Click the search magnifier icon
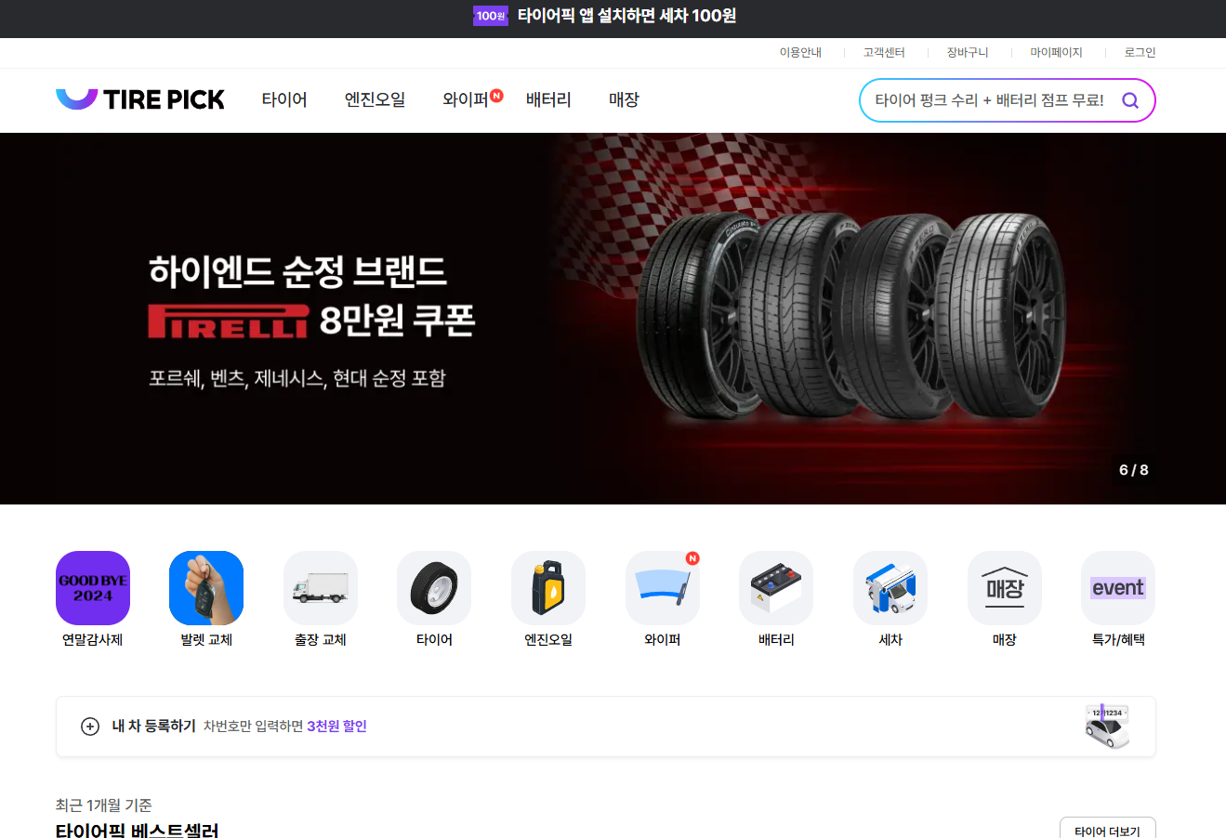The image size is (1226, 838). (1130, 100)
